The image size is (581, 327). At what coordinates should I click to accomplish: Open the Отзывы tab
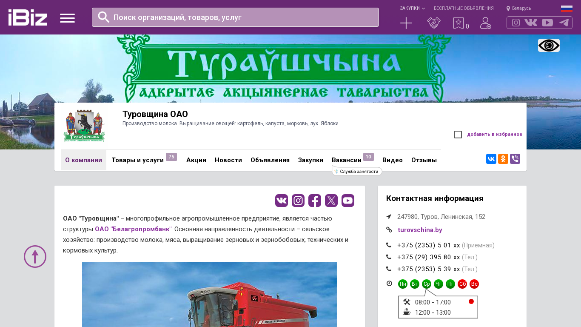[x=424, y=160]
